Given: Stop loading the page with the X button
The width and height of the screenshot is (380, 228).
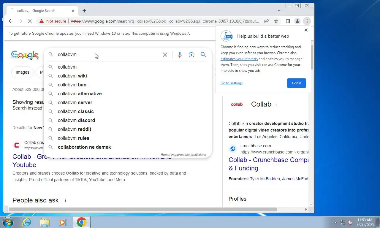Looking at the screenshot, I should (x=29, y=21).
